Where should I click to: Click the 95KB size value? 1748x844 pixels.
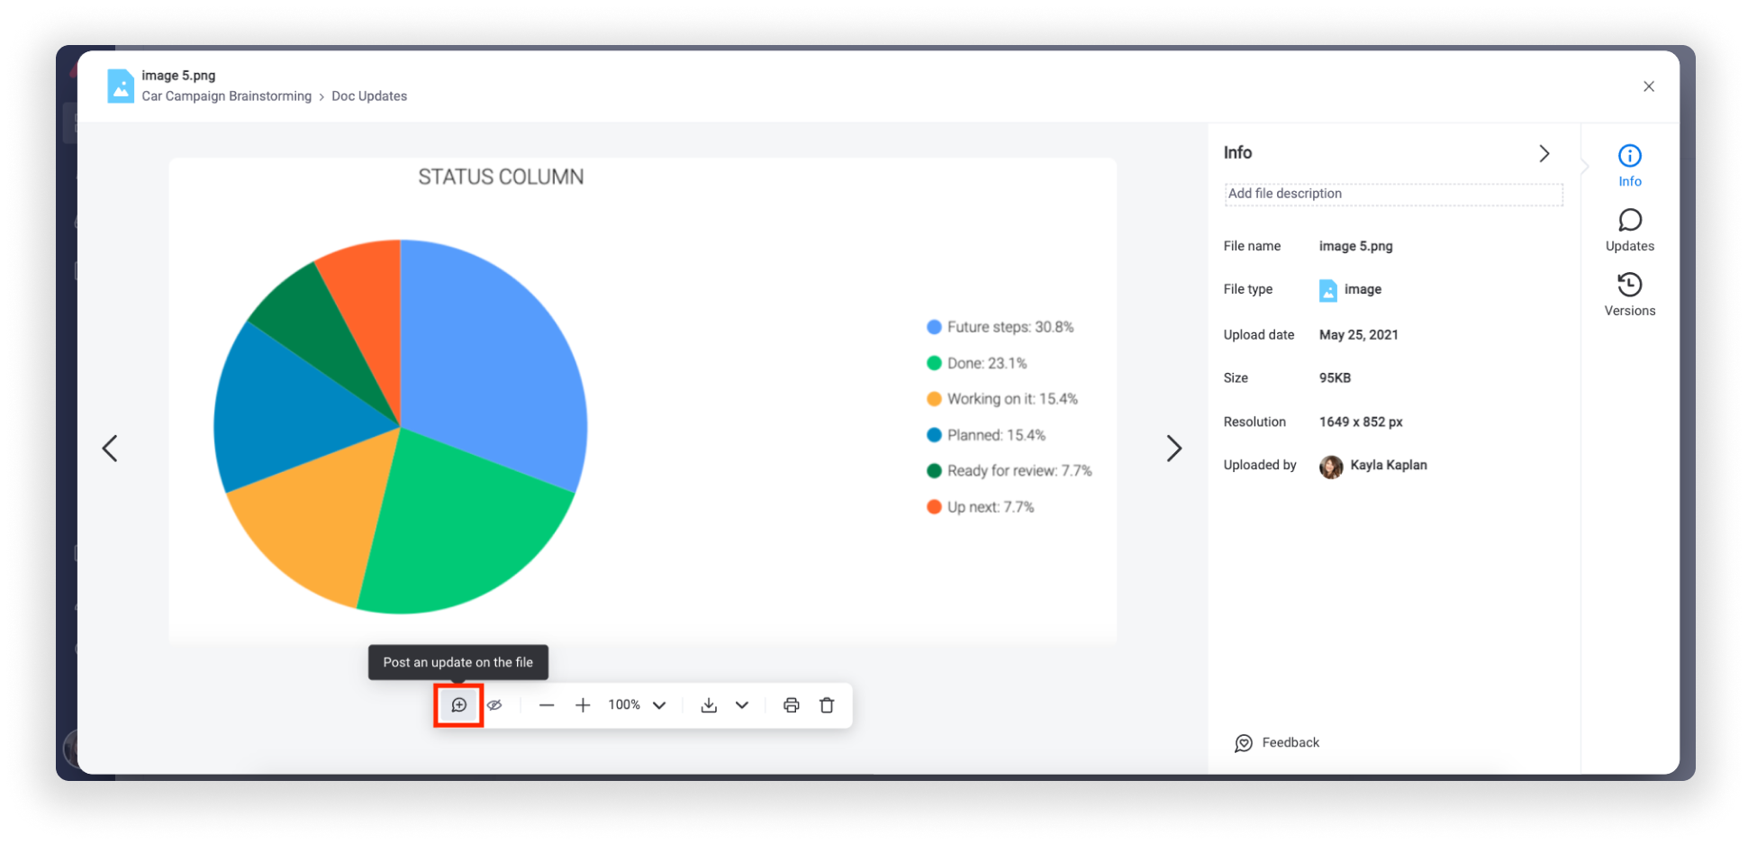[1335, 378]
